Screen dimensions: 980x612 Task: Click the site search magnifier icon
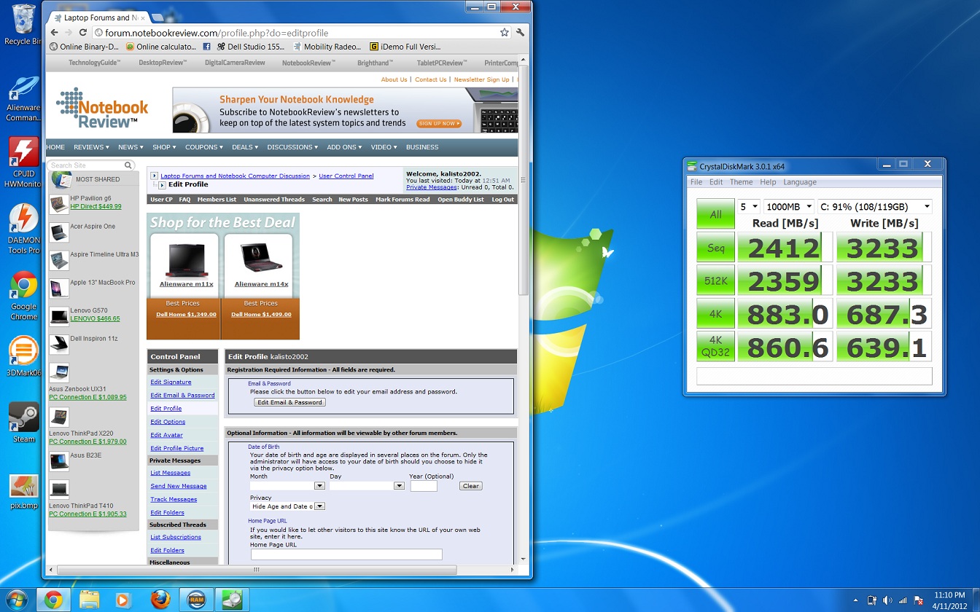tap(128, 165)
